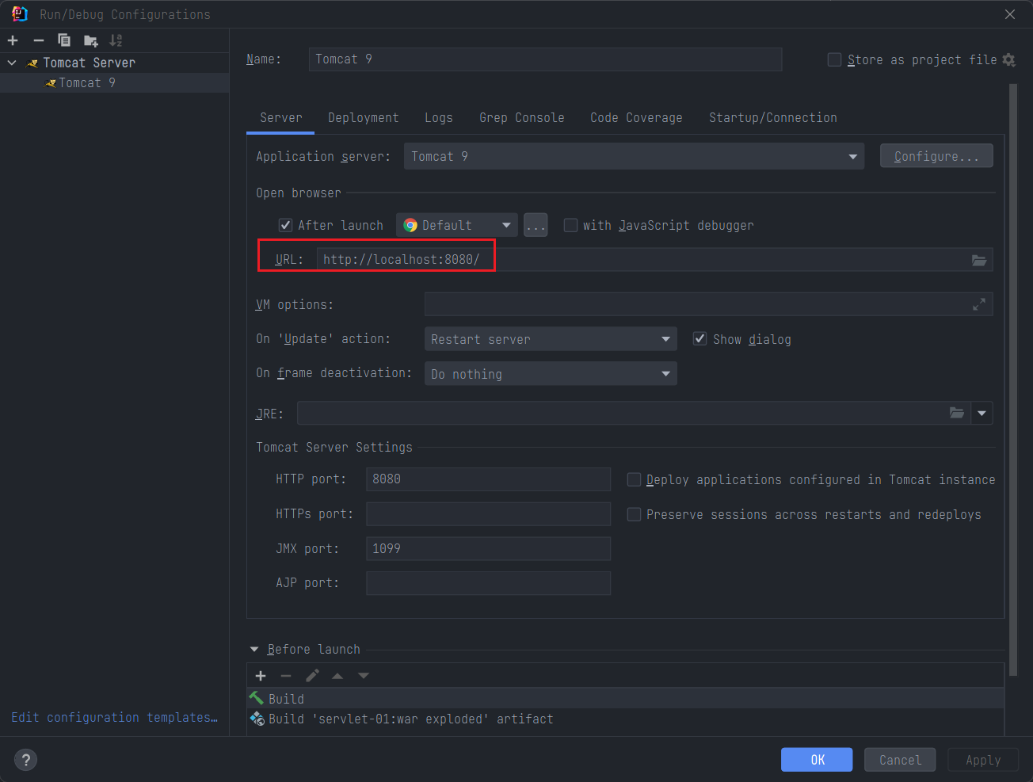Sort configurations alphabetically icon
This screenshot has width=1033, height=782.
[x=116, y=40]
